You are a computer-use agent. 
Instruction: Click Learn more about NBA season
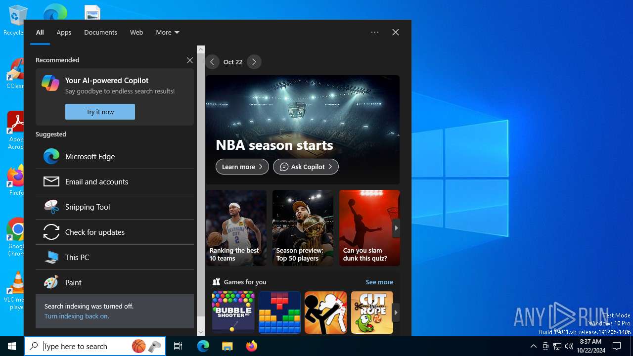tap(242, 167)
